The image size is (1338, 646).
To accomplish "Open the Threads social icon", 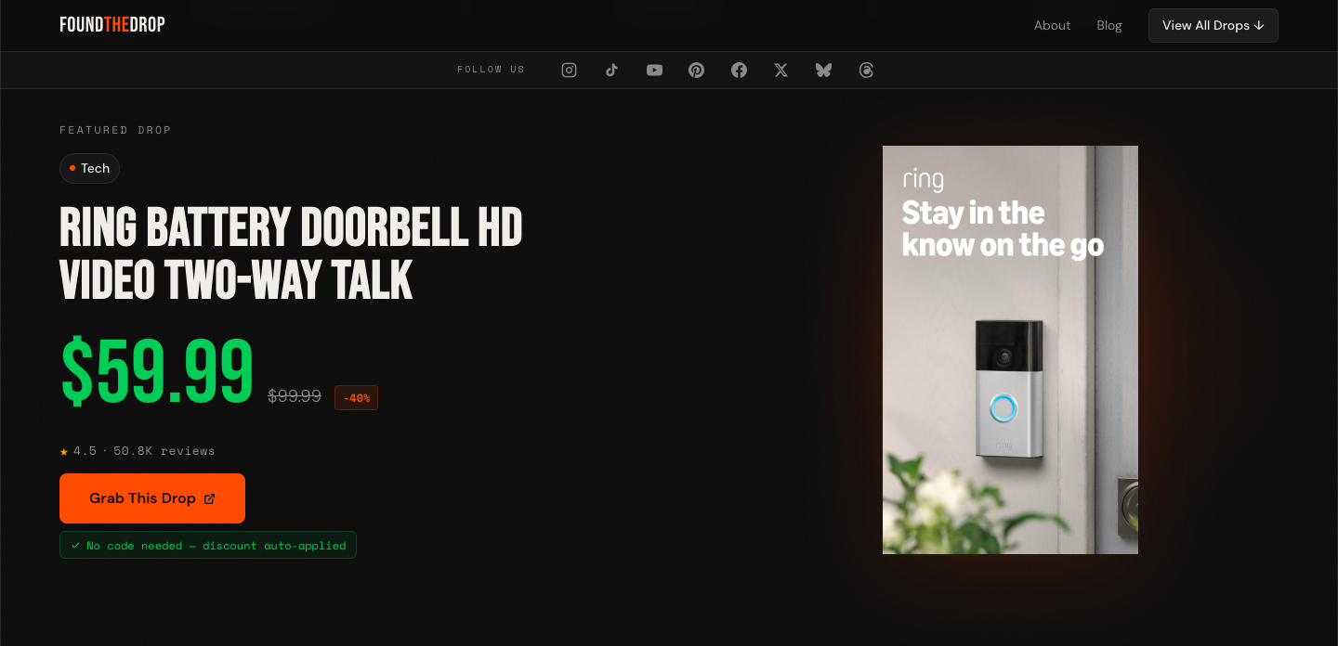I will [866, 70].
